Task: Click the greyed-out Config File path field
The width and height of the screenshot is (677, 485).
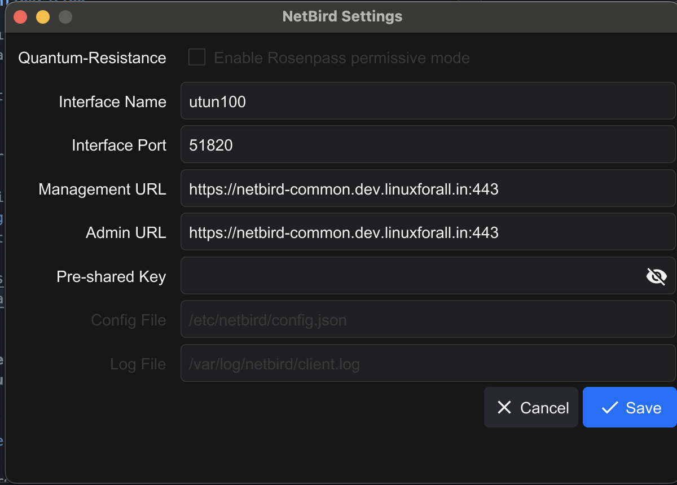Action: click(x=428, y=320)
